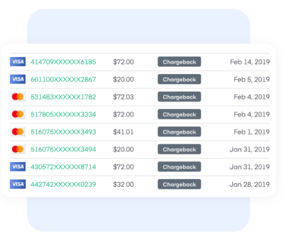Select card link 442742XXXXXX0239
Image resolution: width=284 pixels, height=240 pixels.
[x=63, y=184]
